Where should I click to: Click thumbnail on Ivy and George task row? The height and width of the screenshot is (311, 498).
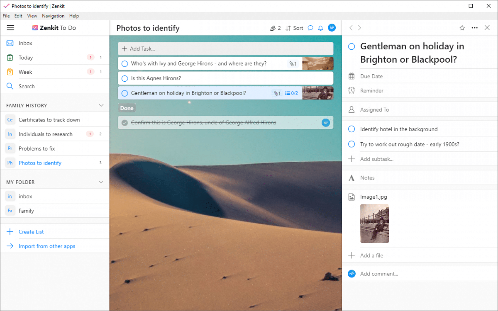point(317,64)
